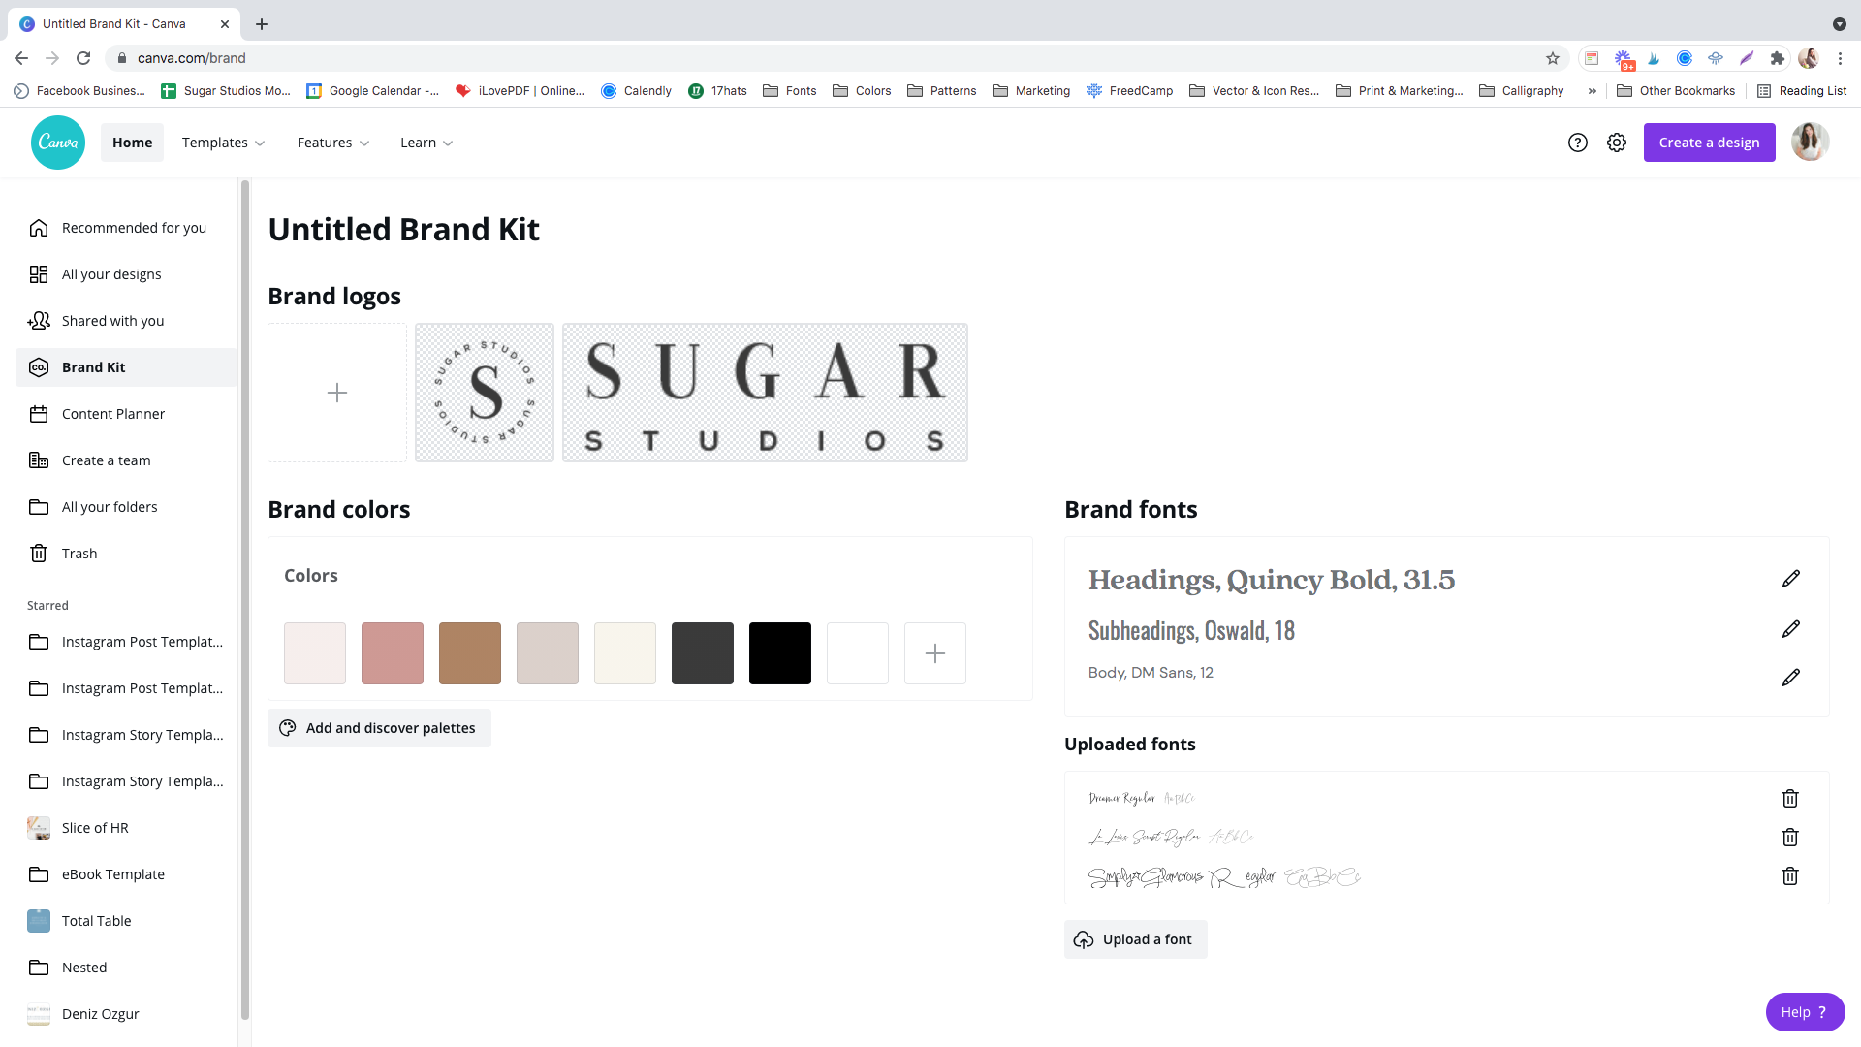Click the Templates dropdown in top nav

pos(221,142)
